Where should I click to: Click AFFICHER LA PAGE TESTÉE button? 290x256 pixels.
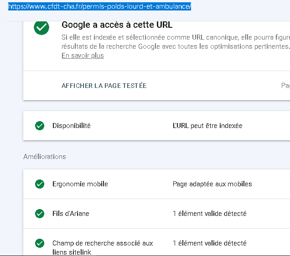[x=104, y=86]
